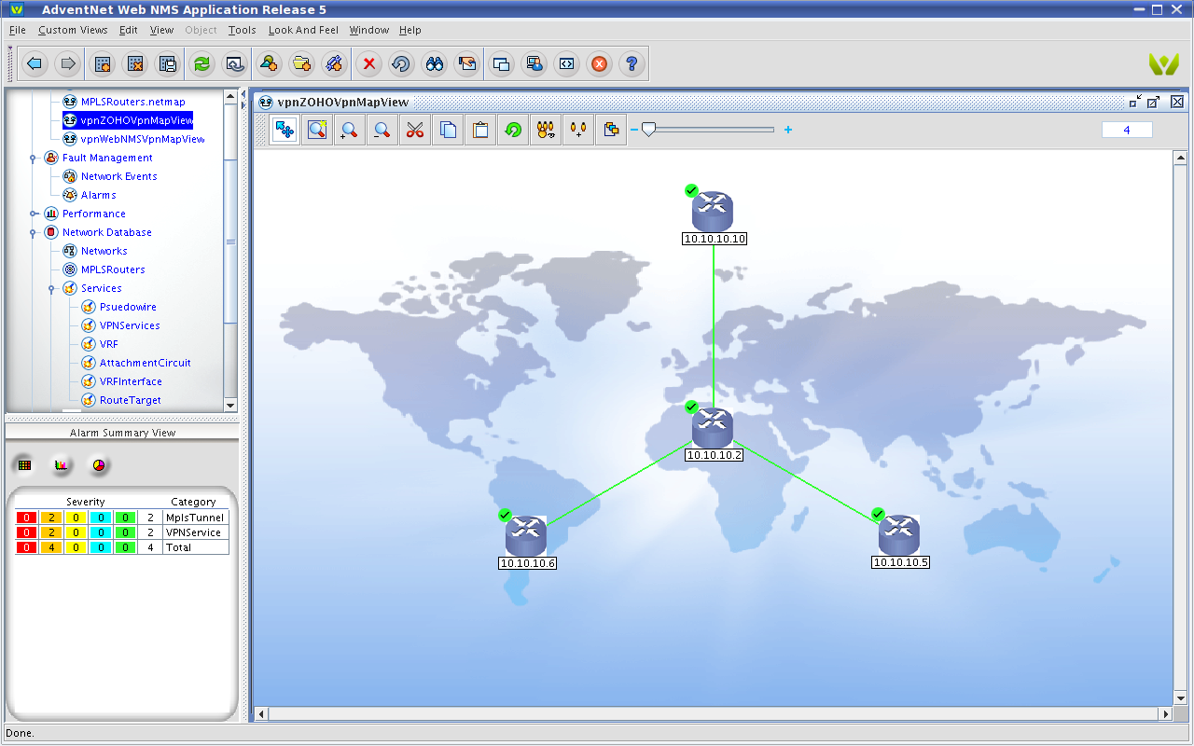
Task: Collapse the Fault Management tree node
Action: pos(33,158)
